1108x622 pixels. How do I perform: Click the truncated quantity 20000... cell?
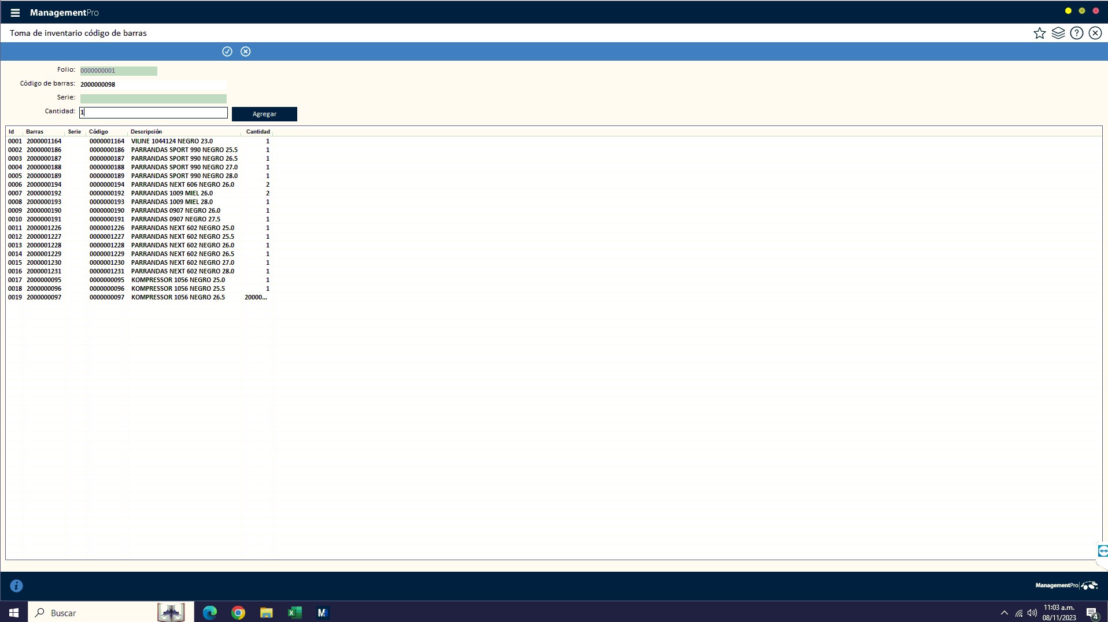(256, 297)
